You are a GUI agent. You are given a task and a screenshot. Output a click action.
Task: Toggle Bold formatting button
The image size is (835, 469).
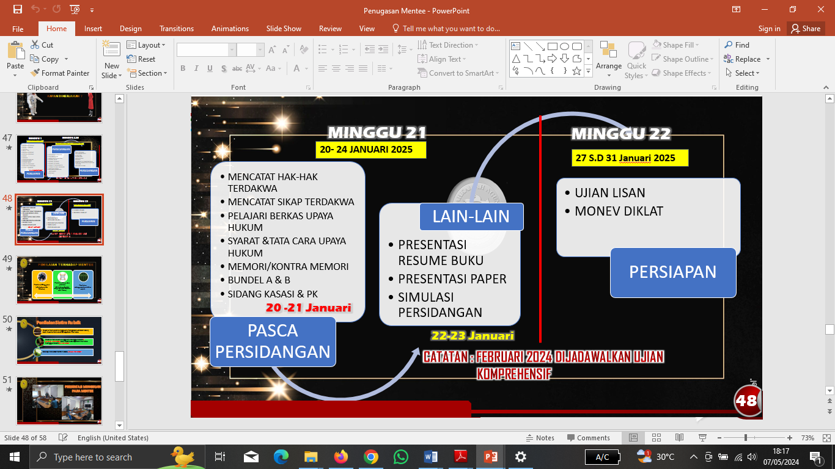(x=183, y=68)
